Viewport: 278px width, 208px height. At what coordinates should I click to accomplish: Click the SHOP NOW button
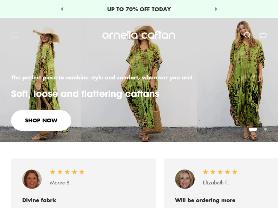(x=41, y=120)
